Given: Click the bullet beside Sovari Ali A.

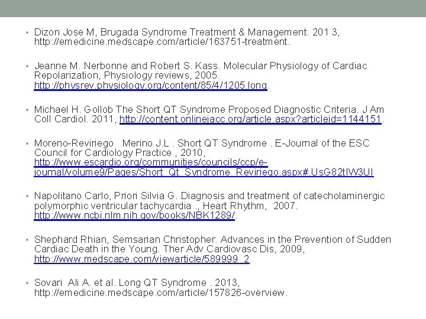Looking at the screenshot, I should [x=27, y=283].
